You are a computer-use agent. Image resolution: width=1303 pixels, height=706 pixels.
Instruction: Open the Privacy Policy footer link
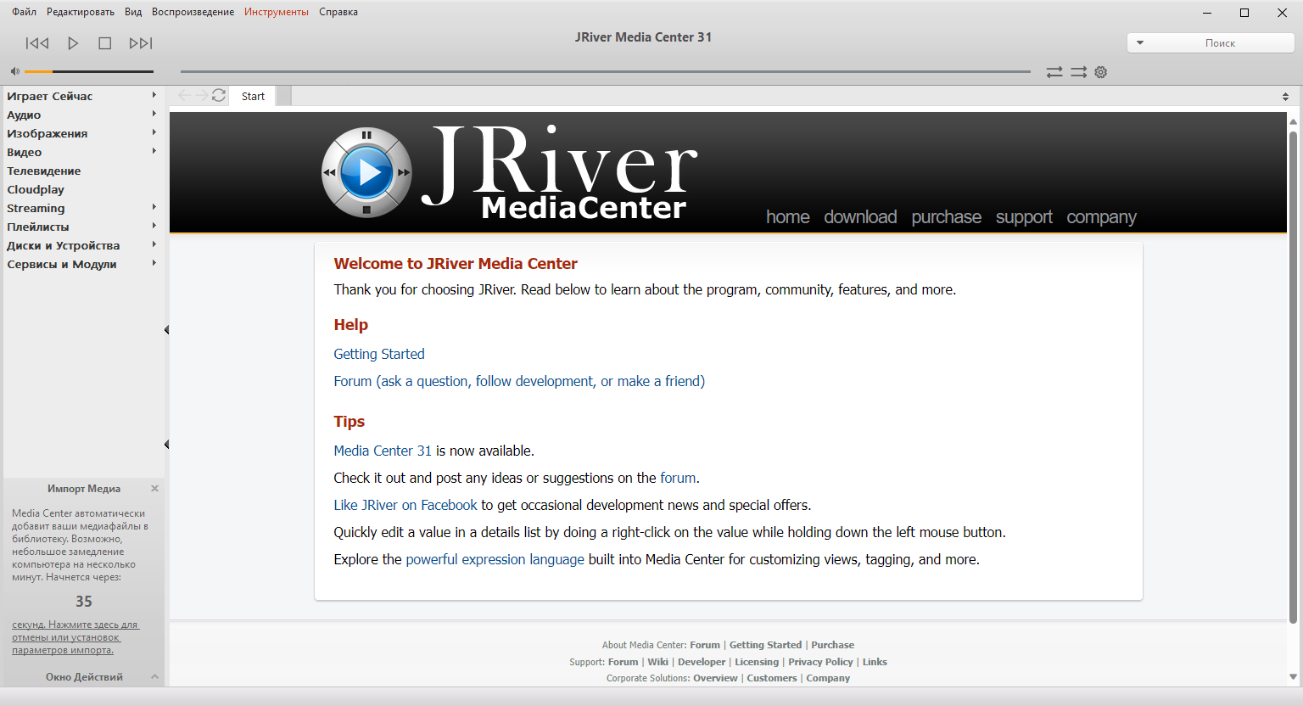[x=820, y=662]
